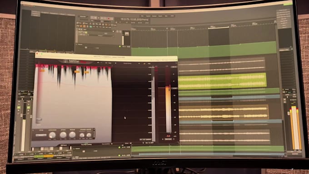Click the playhead marker on the timeline ruler
The height and width of the screenshot is (174, 309).
(167, 29)
